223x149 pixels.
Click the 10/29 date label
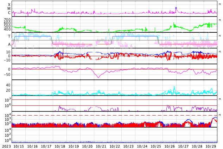(x=211, y=147)
